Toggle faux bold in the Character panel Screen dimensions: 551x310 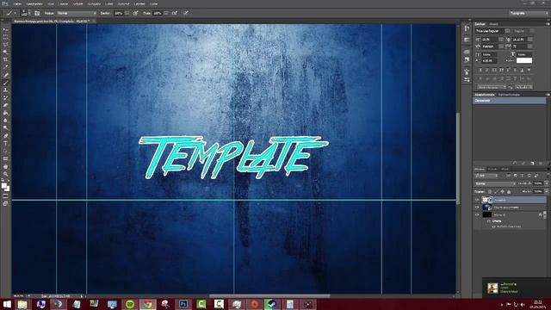[480, 71]
